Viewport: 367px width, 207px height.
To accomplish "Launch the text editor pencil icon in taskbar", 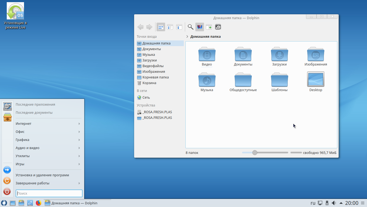I will pyautogui.click(x=30, y=203).
